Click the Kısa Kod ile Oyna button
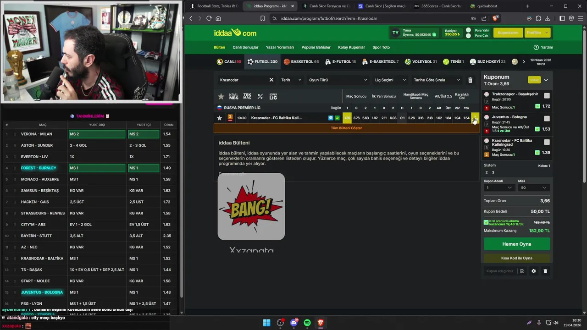This screenshot has width=587, height=330. [517, 258]
